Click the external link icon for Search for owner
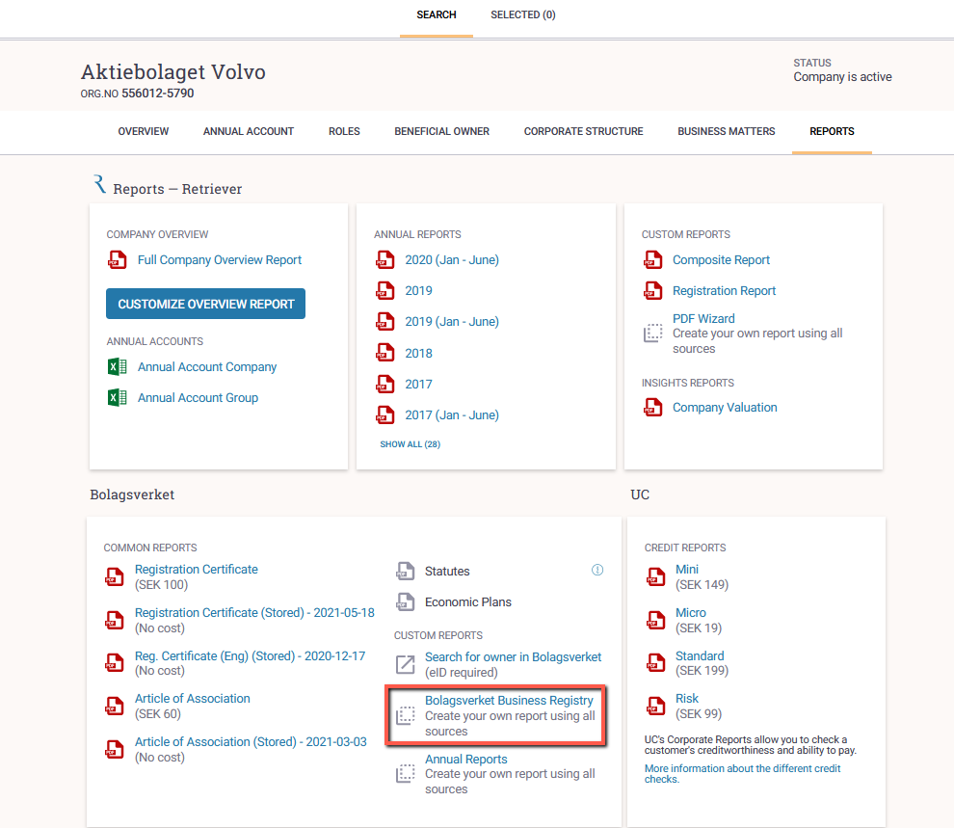 pos(405,664)
